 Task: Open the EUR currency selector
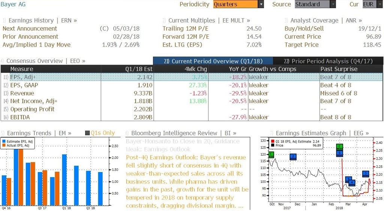click(372, 4)
